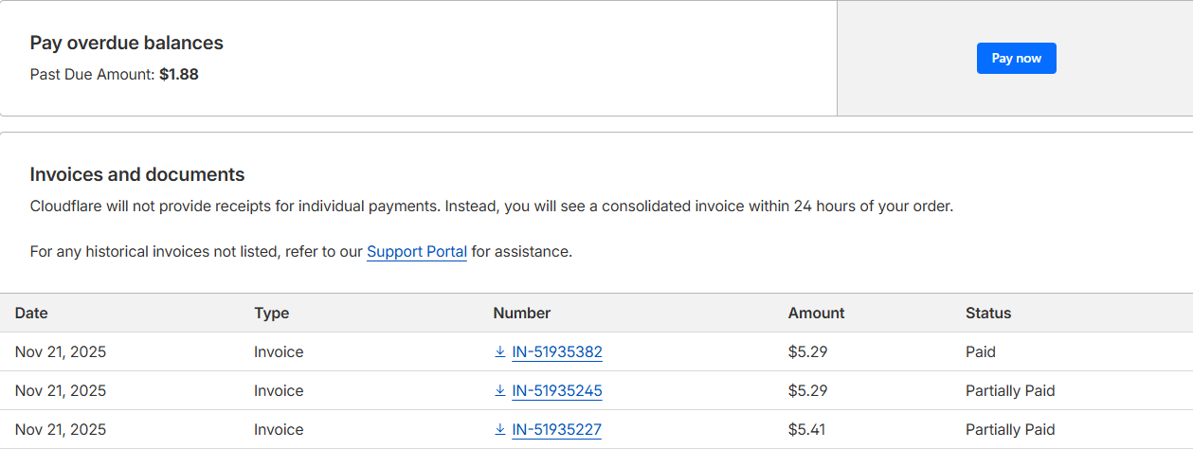Click the $1.88 past due amount
This screenshot has height=449, width=1193.
[179, 74]
